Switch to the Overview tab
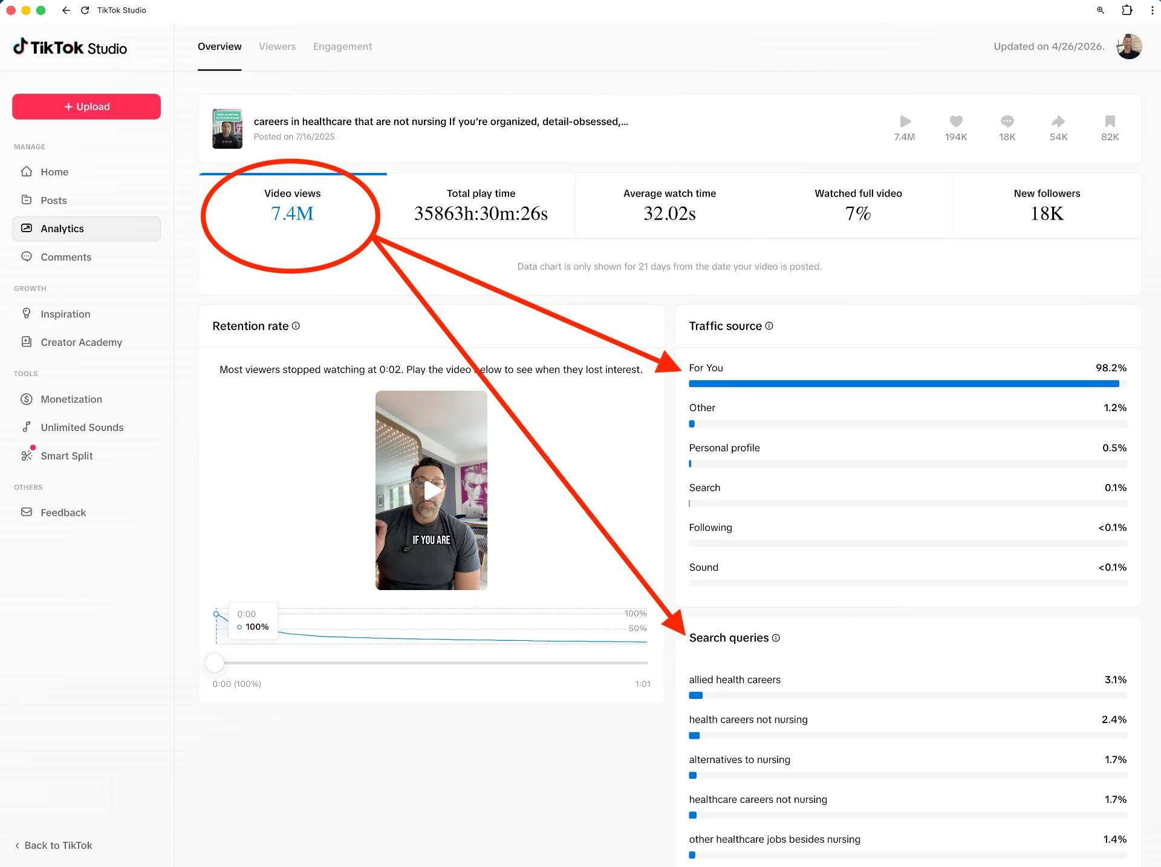This screenshot has height=867, width=1161. [220, 47]
